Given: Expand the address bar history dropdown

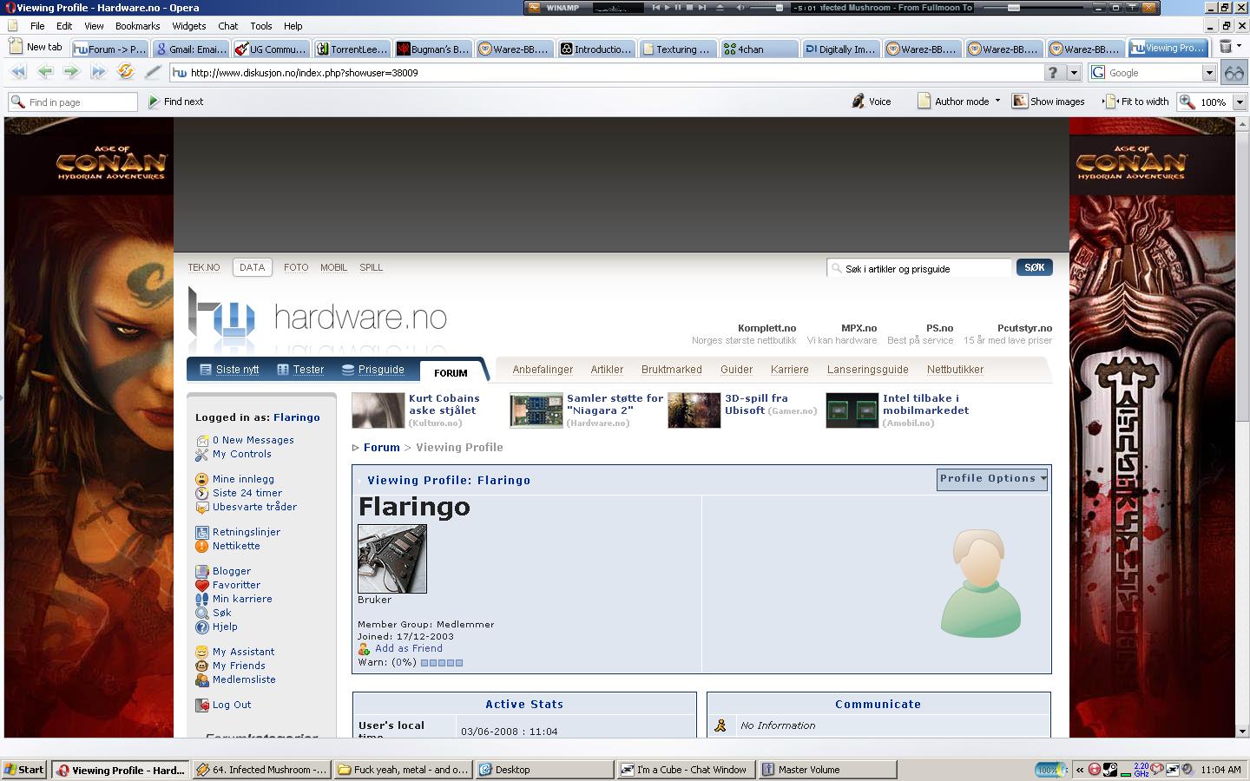Looking at the screenshot, I should (1074, 73).
